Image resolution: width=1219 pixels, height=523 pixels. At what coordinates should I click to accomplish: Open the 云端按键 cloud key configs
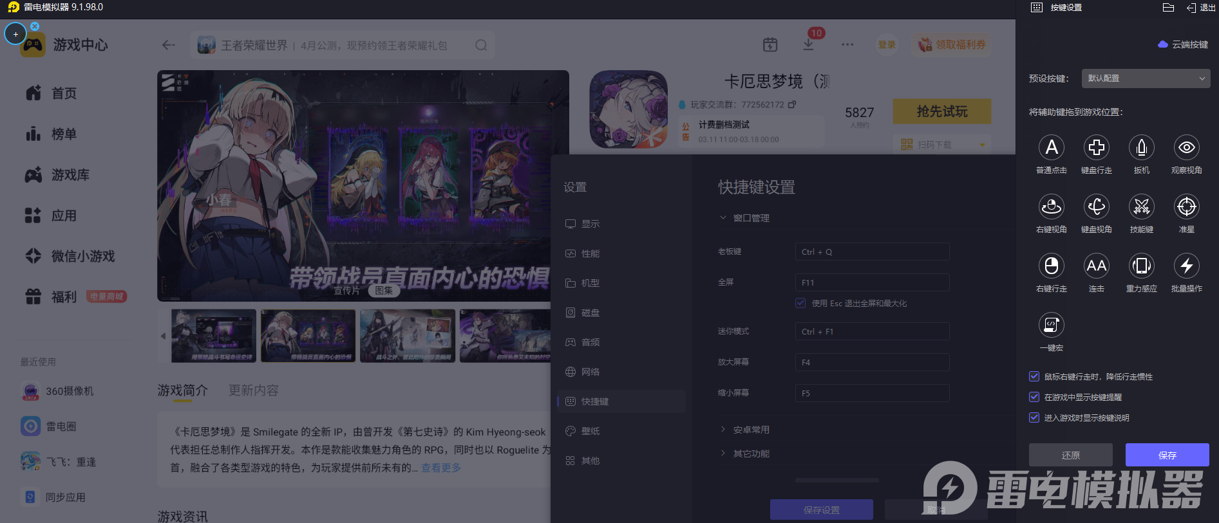pos(1183,44)
